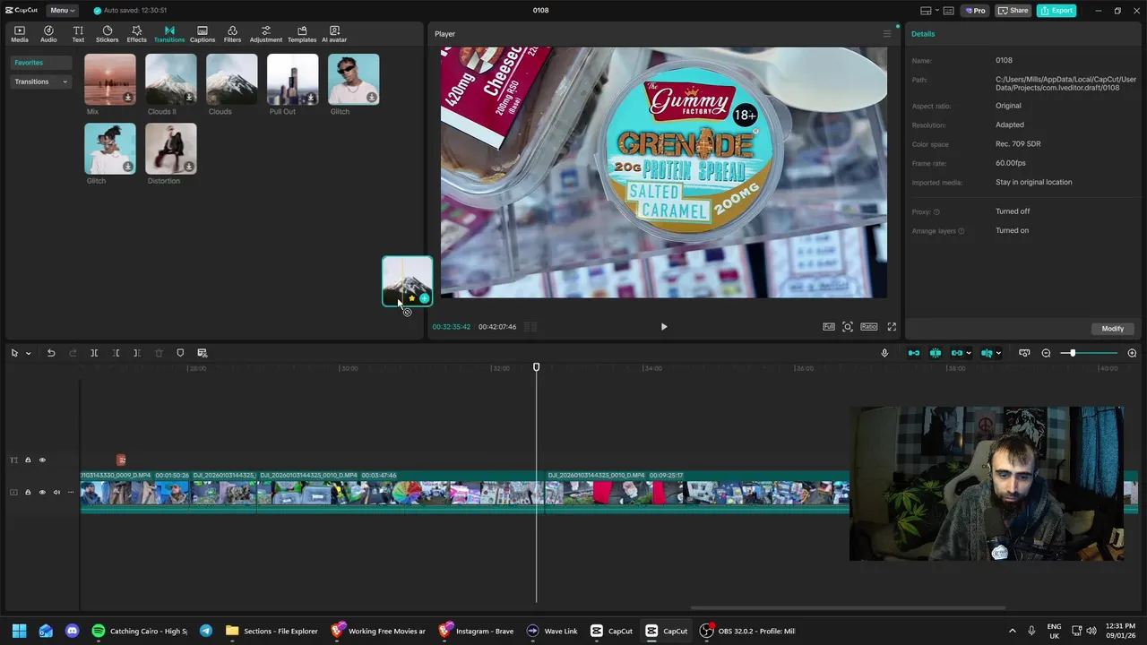This screenshot has width=1147, height=645.
Task: Delete right of playhead
Action: (137, 353)
